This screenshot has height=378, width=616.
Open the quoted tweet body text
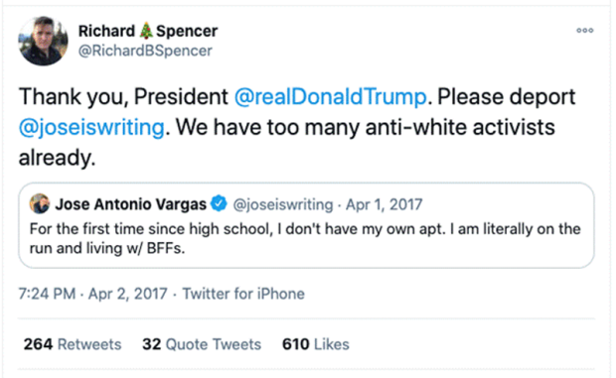[x=305, y=238]
